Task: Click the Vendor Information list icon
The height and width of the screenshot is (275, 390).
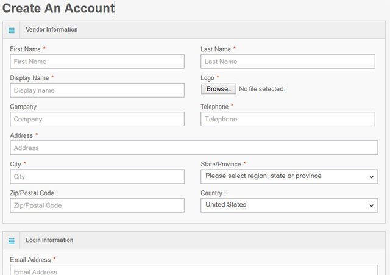Action: point(12,30)
